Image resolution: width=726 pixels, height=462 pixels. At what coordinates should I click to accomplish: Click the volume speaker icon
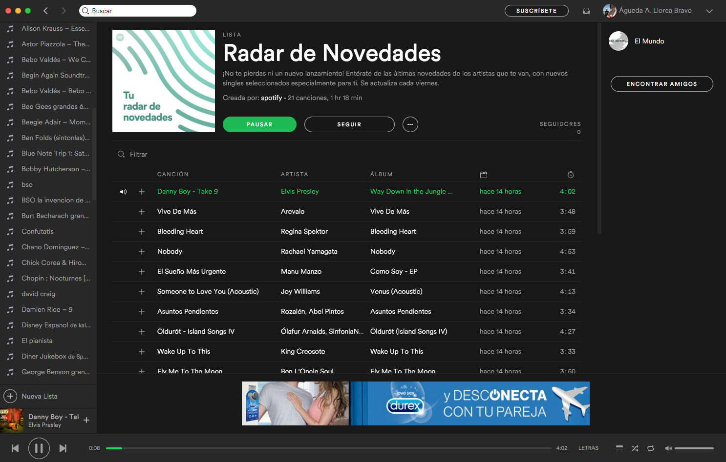[668, 448]
